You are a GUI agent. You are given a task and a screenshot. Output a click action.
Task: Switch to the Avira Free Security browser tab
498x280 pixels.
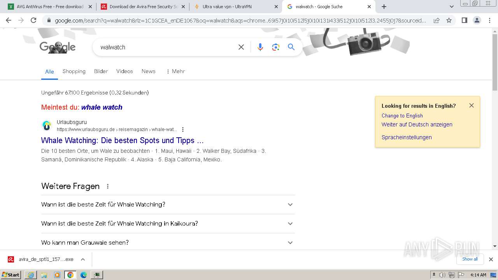click(142, 7)
